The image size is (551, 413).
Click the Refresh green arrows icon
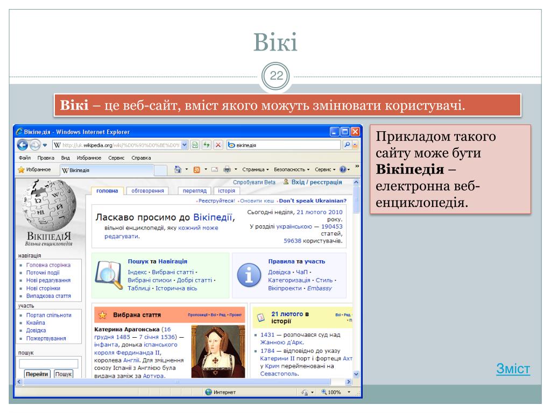point(207,145)
